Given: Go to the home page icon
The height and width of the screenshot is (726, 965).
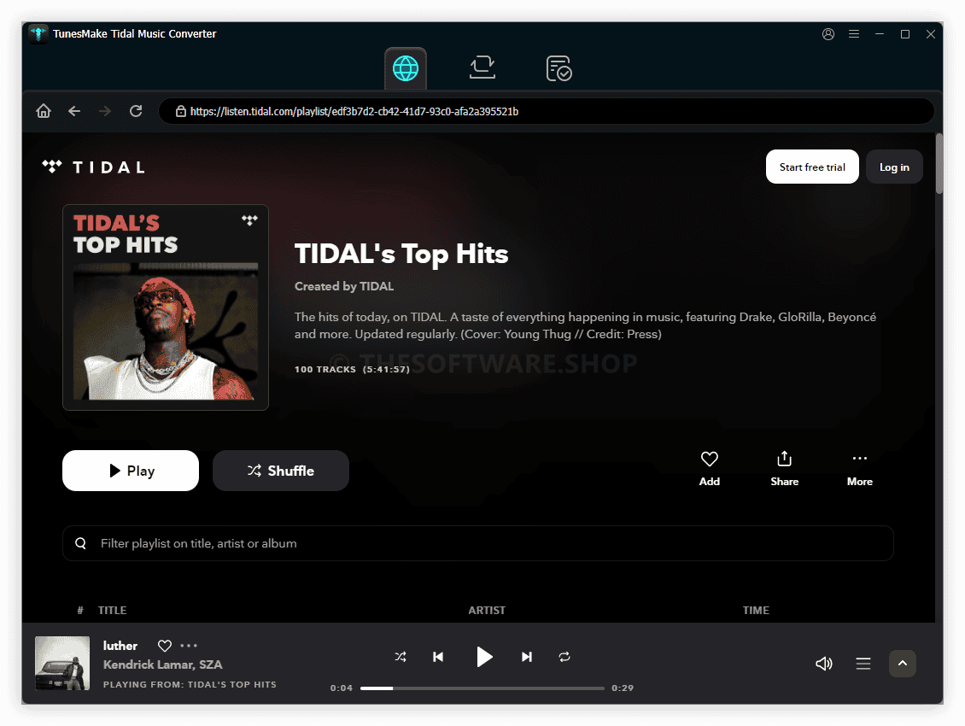Looking at the screenshot, I should (x=43, y=111).
